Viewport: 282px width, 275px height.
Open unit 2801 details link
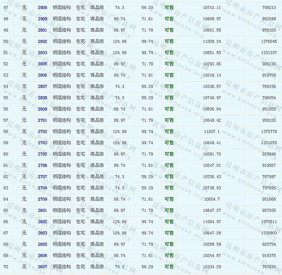43,30
